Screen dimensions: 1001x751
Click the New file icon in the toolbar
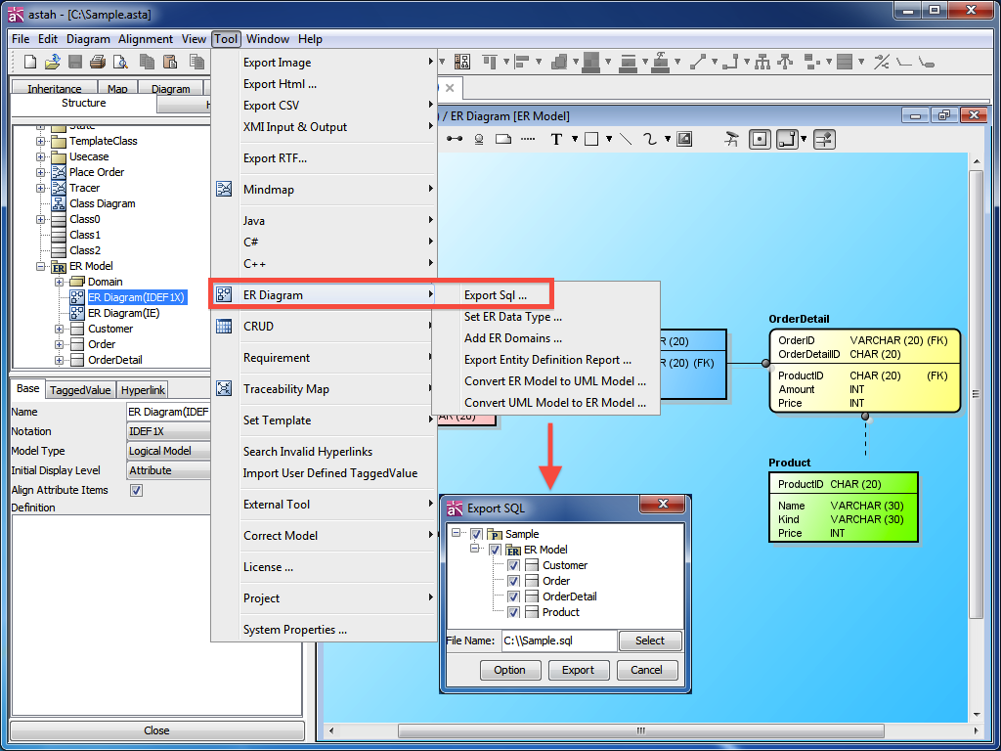pos(30,62)
